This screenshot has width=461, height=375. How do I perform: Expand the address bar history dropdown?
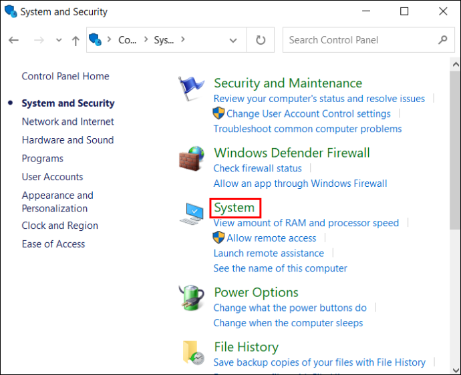coord(233,40)
